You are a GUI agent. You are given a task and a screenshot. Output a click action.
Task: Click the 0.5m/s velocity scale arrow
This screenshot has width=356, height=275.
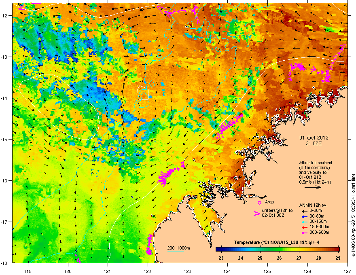coord(313,187)
